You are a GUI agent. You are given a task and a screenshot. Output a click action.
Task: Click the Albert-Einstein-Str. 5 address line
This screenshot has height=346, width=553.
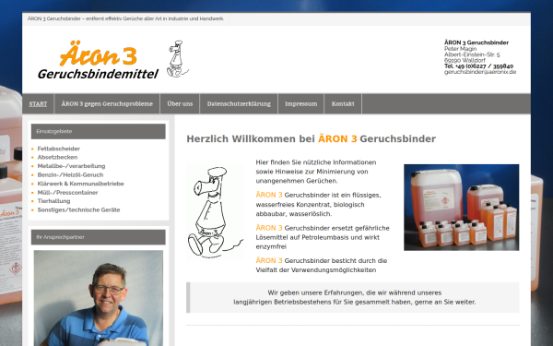tap(472, 54)
